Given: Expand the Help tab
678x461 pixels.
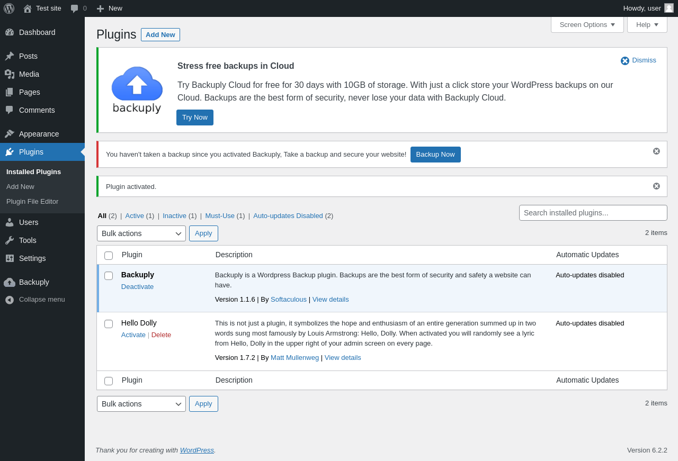Looking at the screenshot, I should (647, 25).
